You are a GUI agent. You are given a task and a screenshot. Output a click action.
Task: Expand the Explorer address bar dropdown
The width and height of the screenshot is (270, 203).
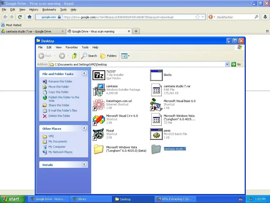click(x=227, y=64)
